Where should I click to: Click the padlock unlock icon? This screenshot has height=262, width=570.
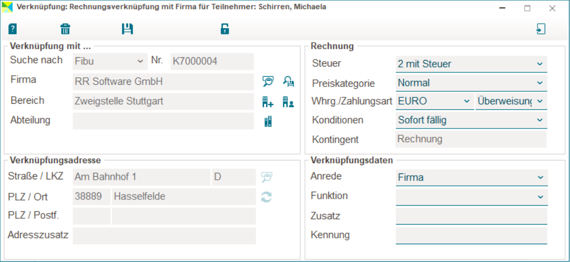click(x=225, y=29)
